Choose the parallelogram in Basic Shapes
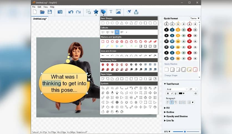 [136, 23]
